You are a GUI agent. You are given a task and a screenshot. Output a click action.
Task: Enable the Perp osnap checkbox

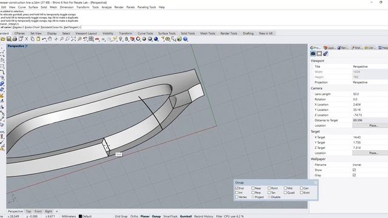click(253, 193)
